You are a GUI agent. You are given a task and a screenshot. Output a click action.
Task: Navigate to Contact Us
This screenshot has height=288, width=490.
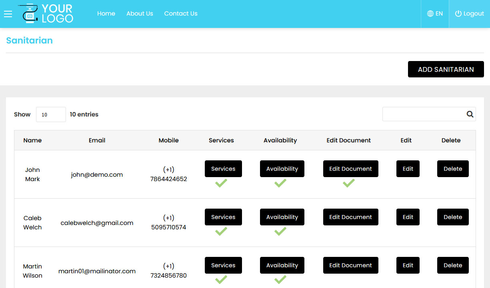click(x=181, y=14)
